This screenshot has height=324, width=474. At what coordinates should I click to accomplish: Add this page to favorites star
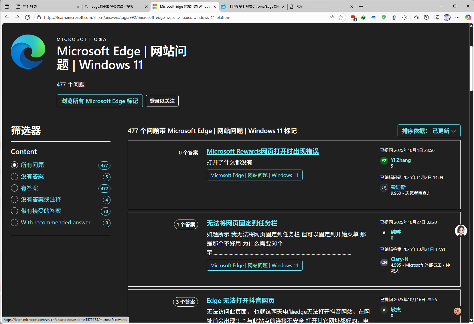tap(341, 17)
